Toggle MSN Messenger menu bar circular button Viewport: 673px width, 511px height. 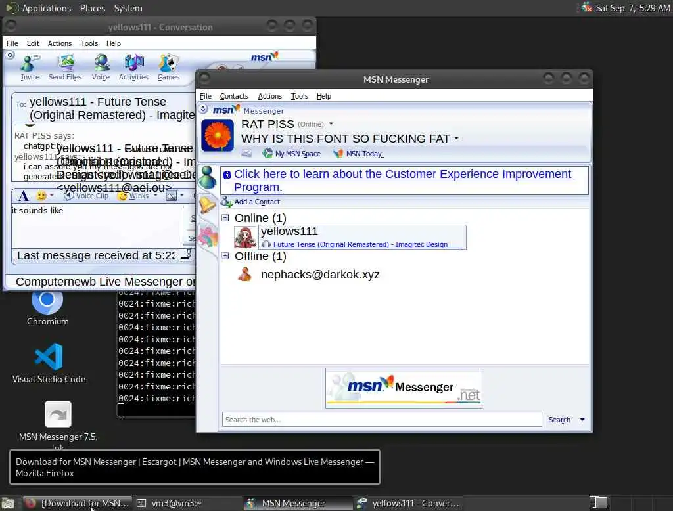(204, 108)
